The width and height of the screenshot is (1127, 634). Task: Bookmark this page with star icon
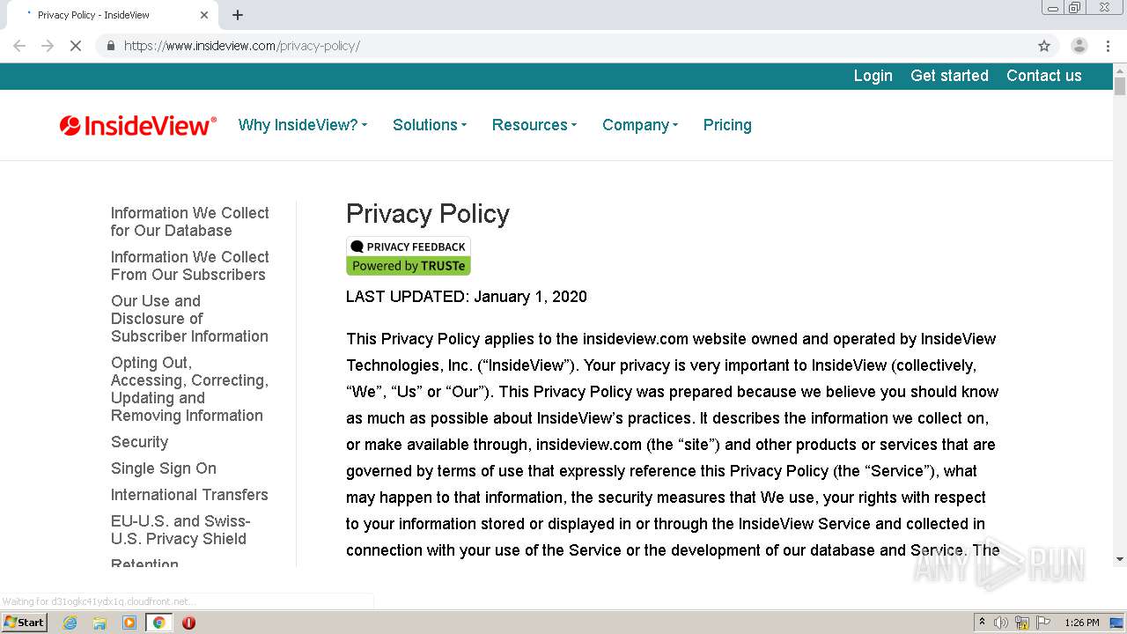1044,46
